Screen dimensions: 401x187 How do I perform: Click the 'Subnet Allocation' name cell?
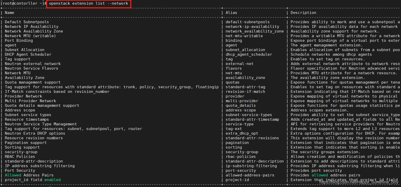25,50
